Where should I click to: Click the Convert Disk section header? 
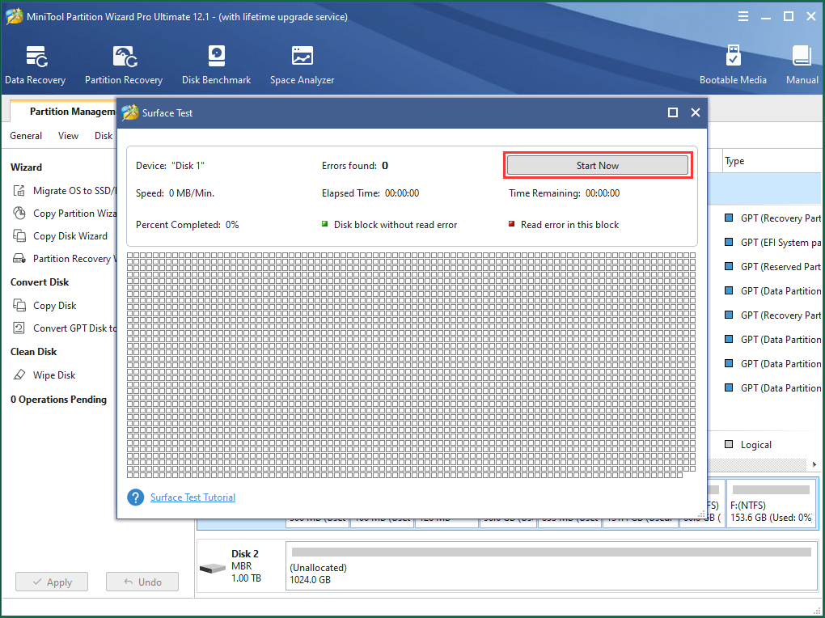tap(40, 282)
